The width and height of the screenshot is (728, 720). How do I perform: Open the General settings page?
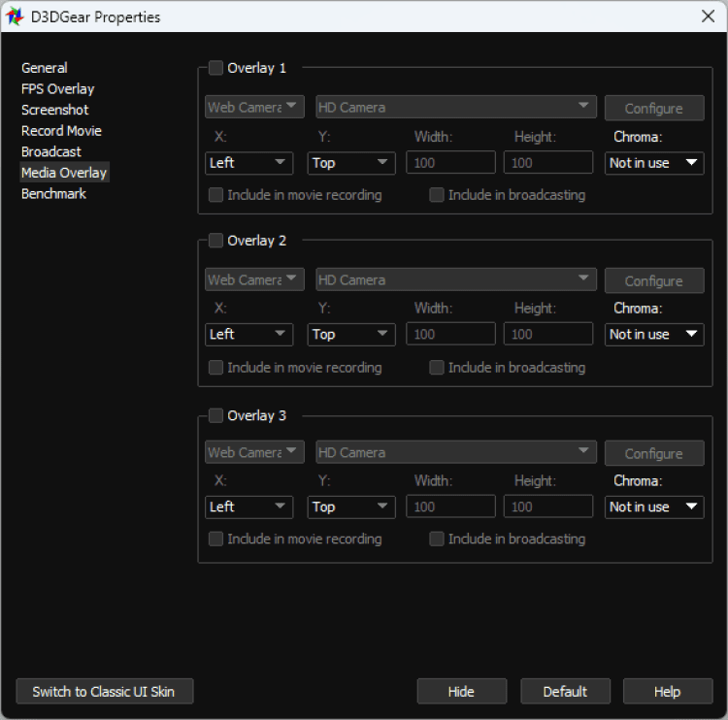45,68
